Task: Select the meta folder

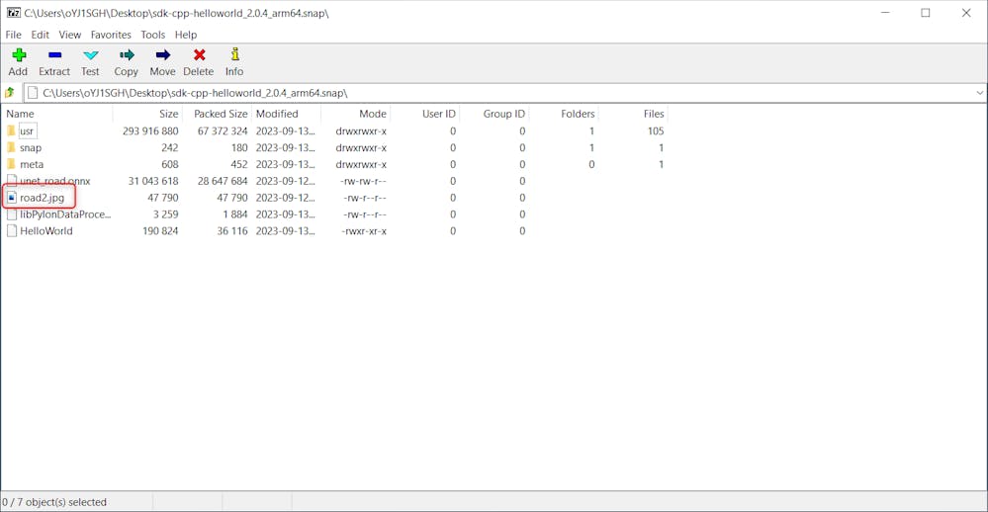Action: [x=32, y=165]
